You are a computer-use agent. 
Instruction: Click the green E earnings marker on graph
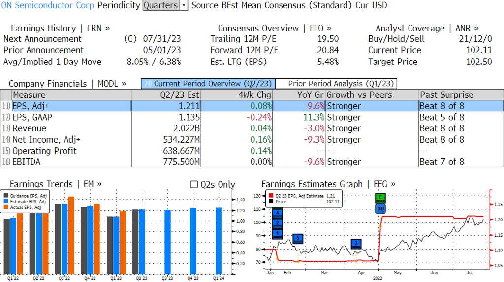380,198
